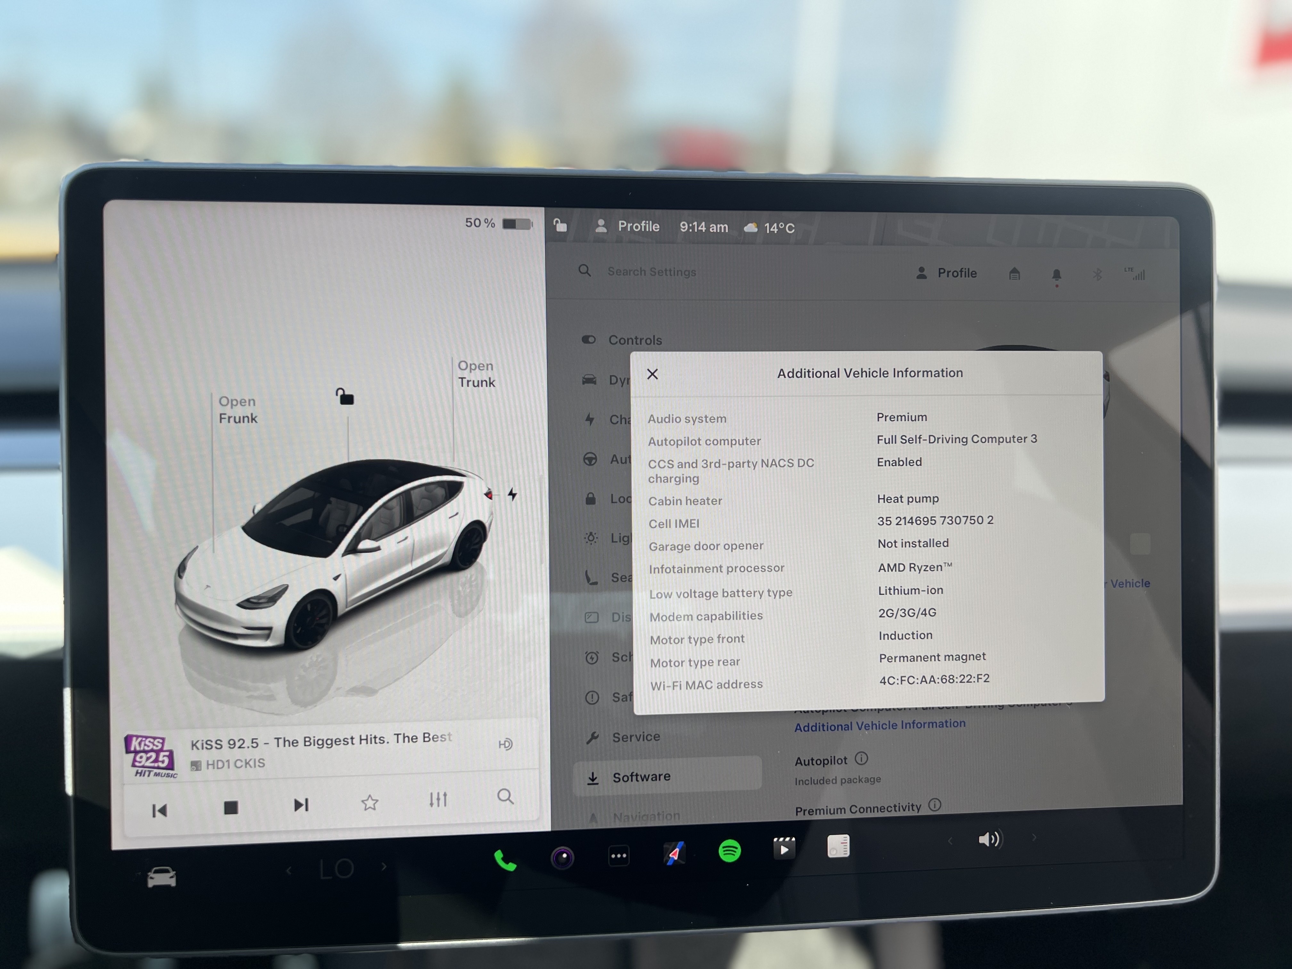The width and height of the screenshot is (1292, 969).
Task: Stop radio playback
Action: (x=231, y=807)
